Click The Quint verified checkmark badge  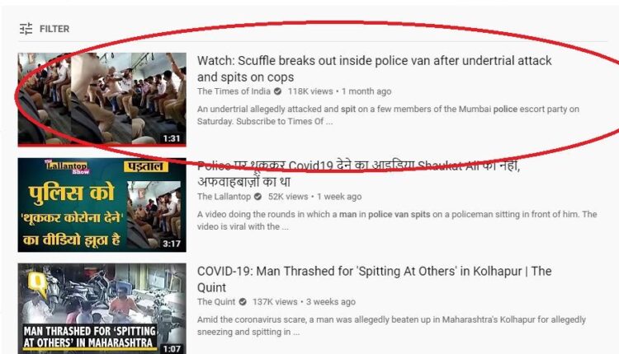[x=243, y=301]
